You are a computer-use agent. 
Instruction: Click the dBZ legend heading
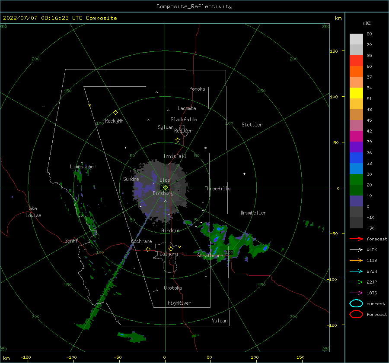click(x=367, y=23)
